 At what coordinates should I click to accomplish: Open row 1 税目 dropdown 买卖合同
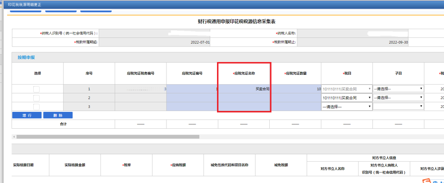(x=346, y=89)
